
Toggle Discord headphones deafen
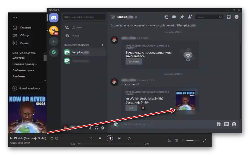click(x=96, y=128)
